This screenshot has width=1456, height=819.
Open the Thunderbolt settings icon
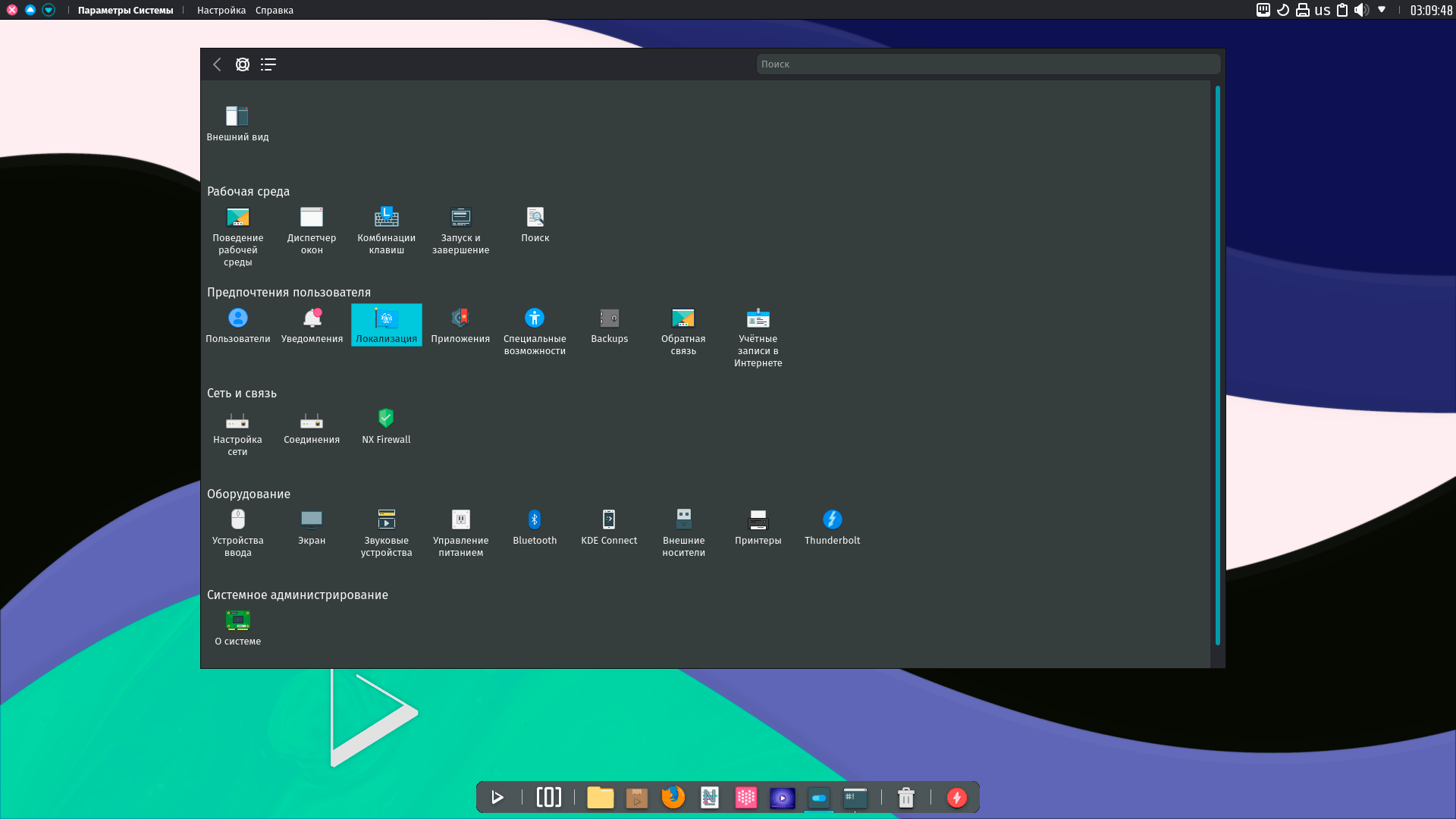(832, 526)
